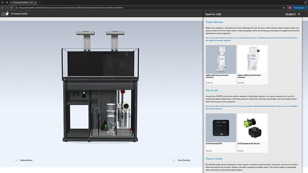Screen dimensions: 308x173
Task: Close The Aquarium Builder tab
Action: 36,2
